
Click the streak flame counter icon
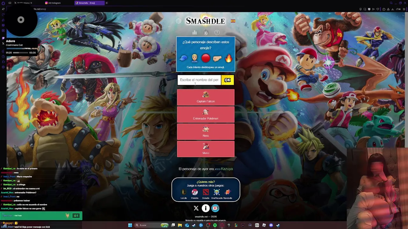coord(206,32)
